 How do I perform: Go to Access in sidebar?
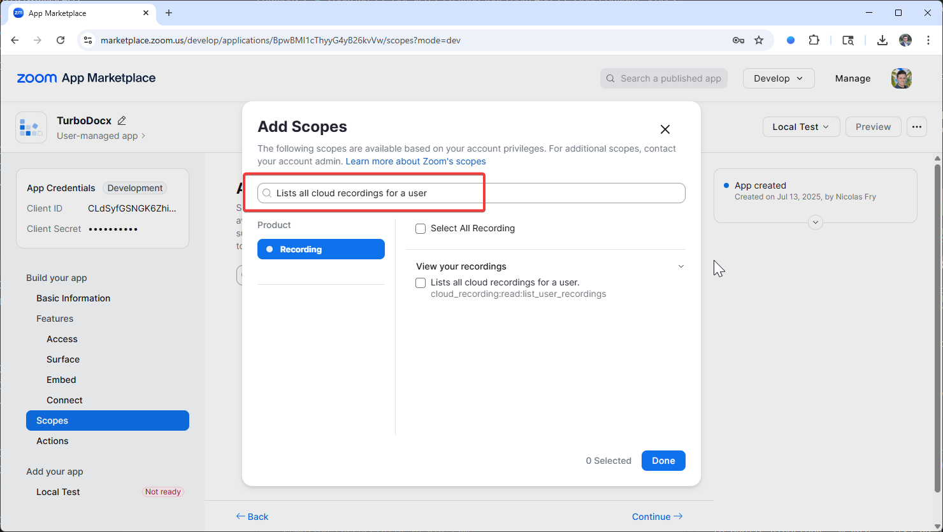[62, 339]
